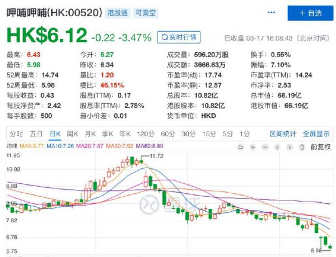Click the 5.98 low price marker
Screen dimensions: 336x257
[x=316, y=250]
